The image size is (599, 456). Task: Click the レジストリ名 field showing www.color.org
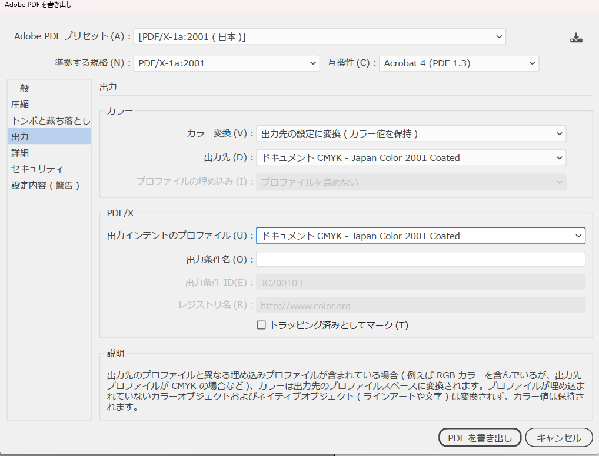[x=421, y=306]
